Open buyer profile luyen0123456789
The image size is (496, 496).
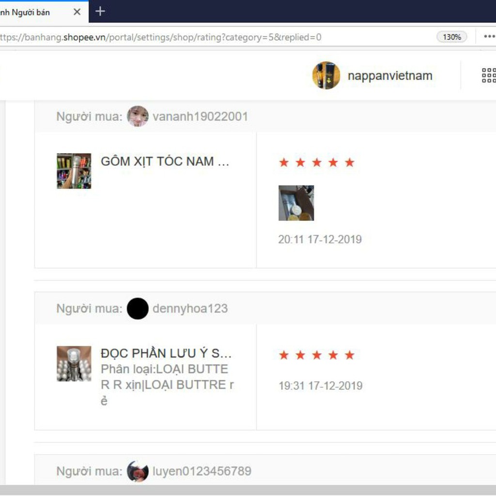pos(201,471)
